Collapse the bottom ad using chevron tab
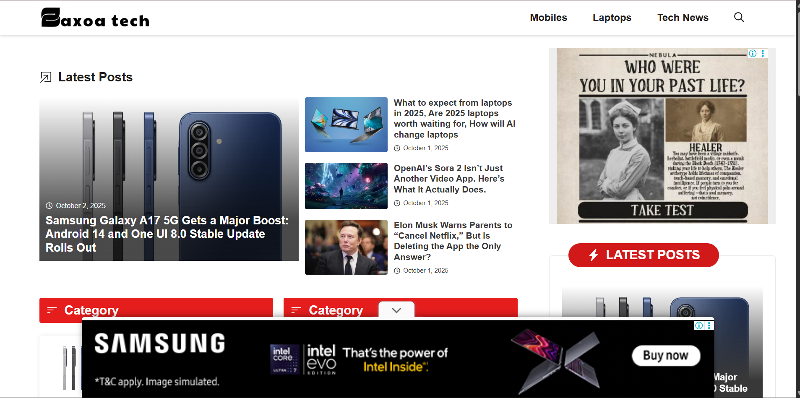The image size is (800, 398). click(396, 310)
